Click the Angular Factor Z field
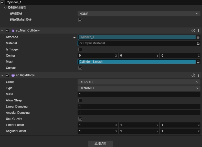The height and width of the screenshot is (147, 202). (x=180, y=131)
